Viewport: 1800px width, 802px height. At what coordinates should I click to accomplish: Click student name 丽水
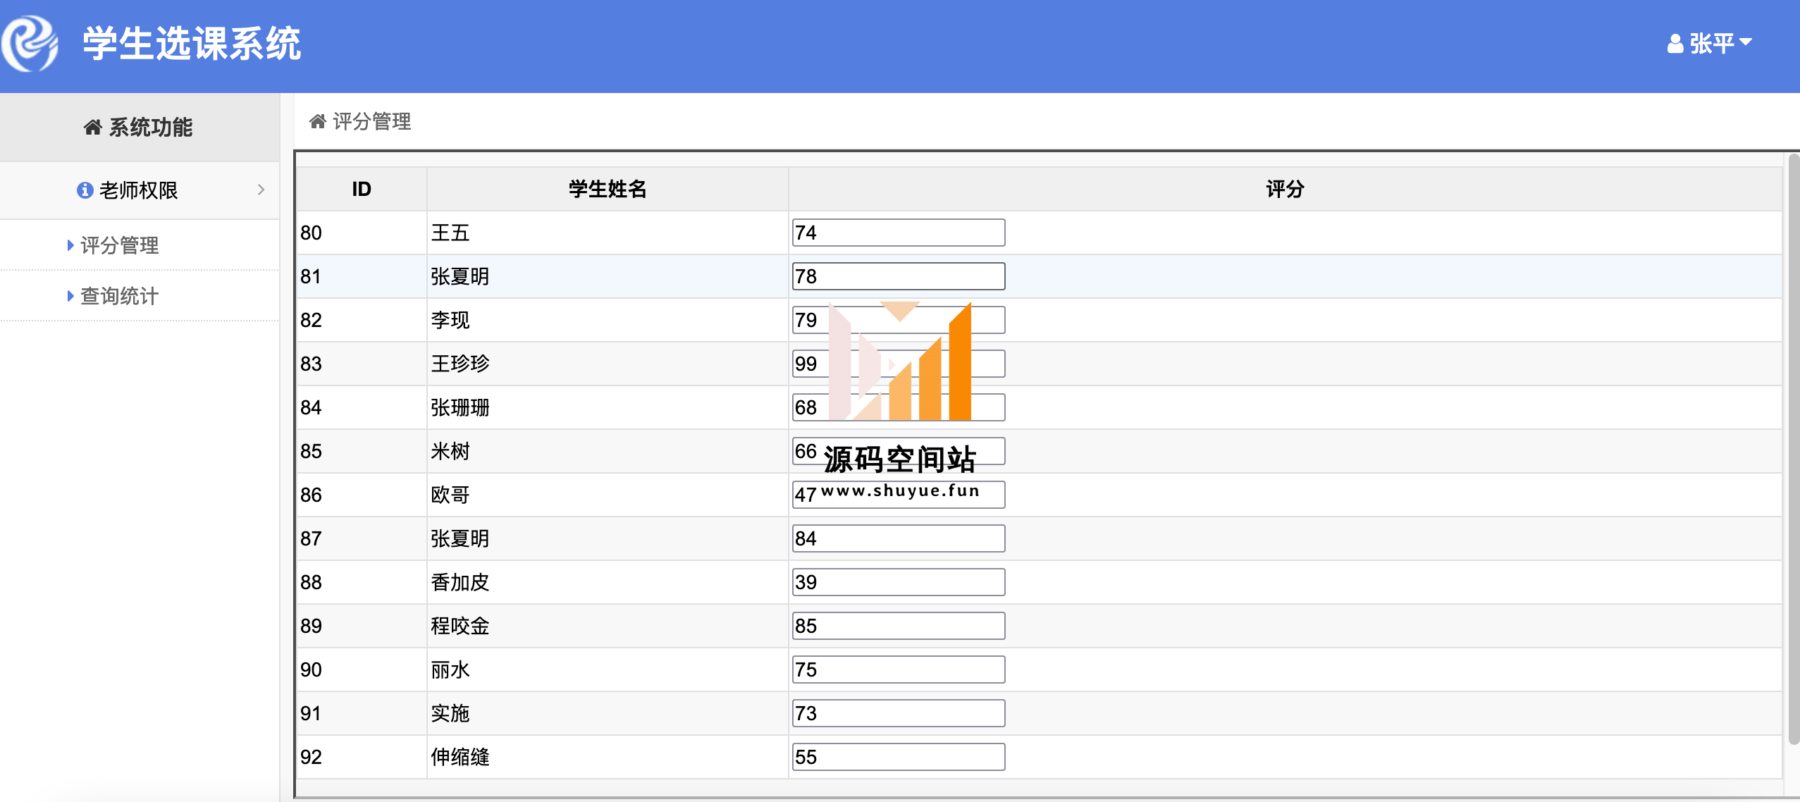pos(450,670)
